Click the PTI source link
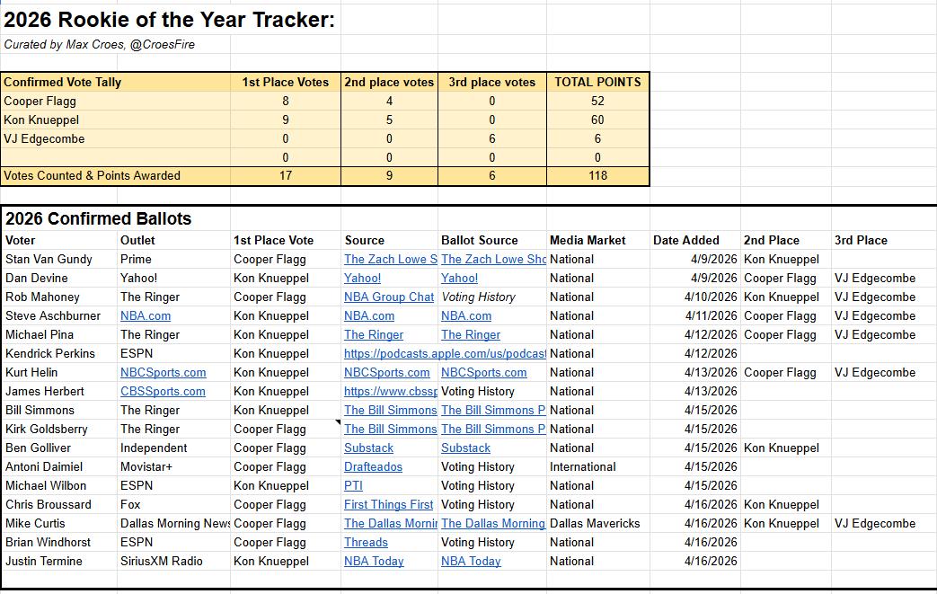This screenshot has width=937, height=594. point(353,485)
